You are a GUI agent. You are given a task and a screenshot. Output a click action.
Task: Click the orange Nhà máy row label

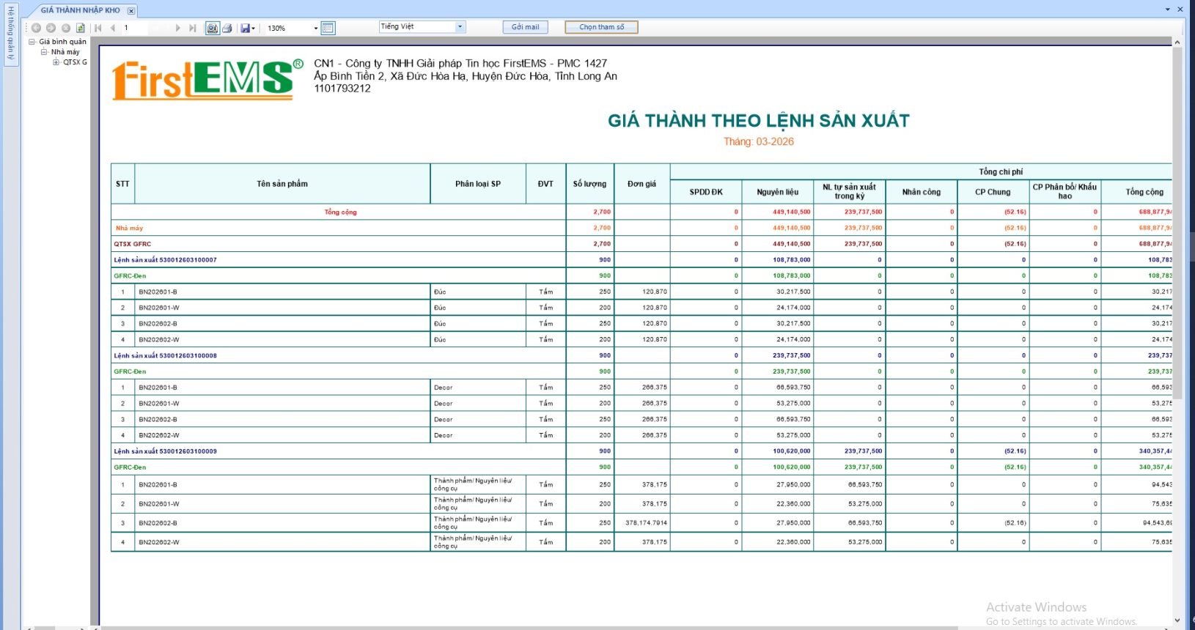(x=129, y=228)
